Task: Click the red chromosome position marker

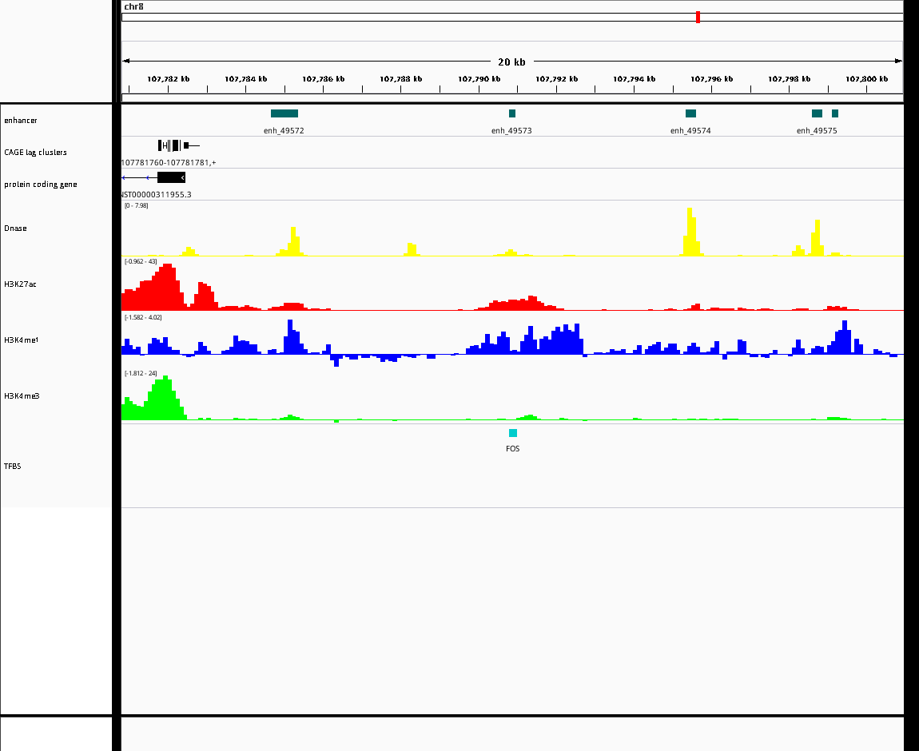Action: (698, 17)
